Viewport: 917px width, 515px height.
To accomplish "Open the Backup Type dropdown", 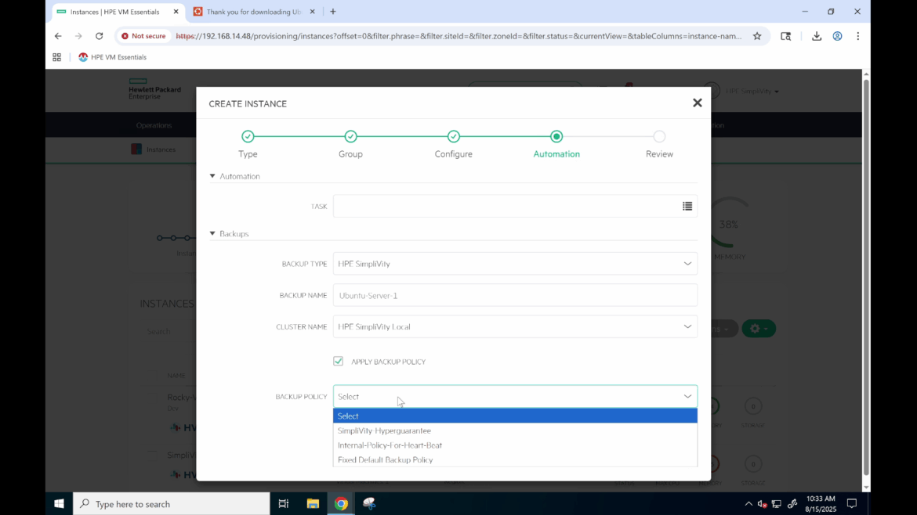I will [x=514, y=264].
